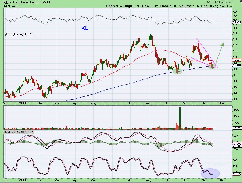The height and width of the screenshot is (183, 242).
Task: Click the 10M label on volume axis
Action: [x=236, y=116]
